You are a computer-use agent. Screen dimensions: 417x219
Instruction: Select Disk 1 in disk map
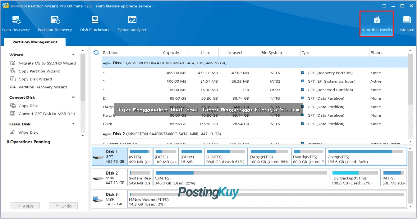[x=109, y=156]
